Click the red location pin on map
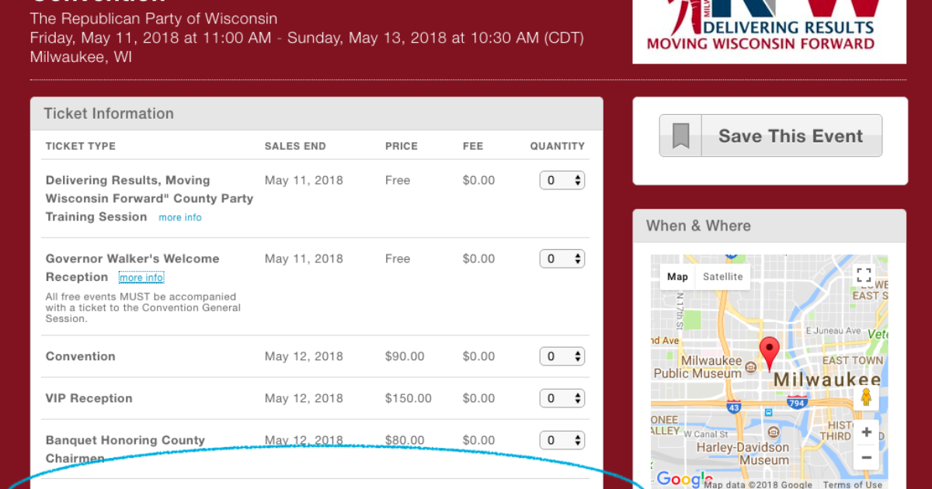Screen dimensions: 932x489 (x=769, y=353)
